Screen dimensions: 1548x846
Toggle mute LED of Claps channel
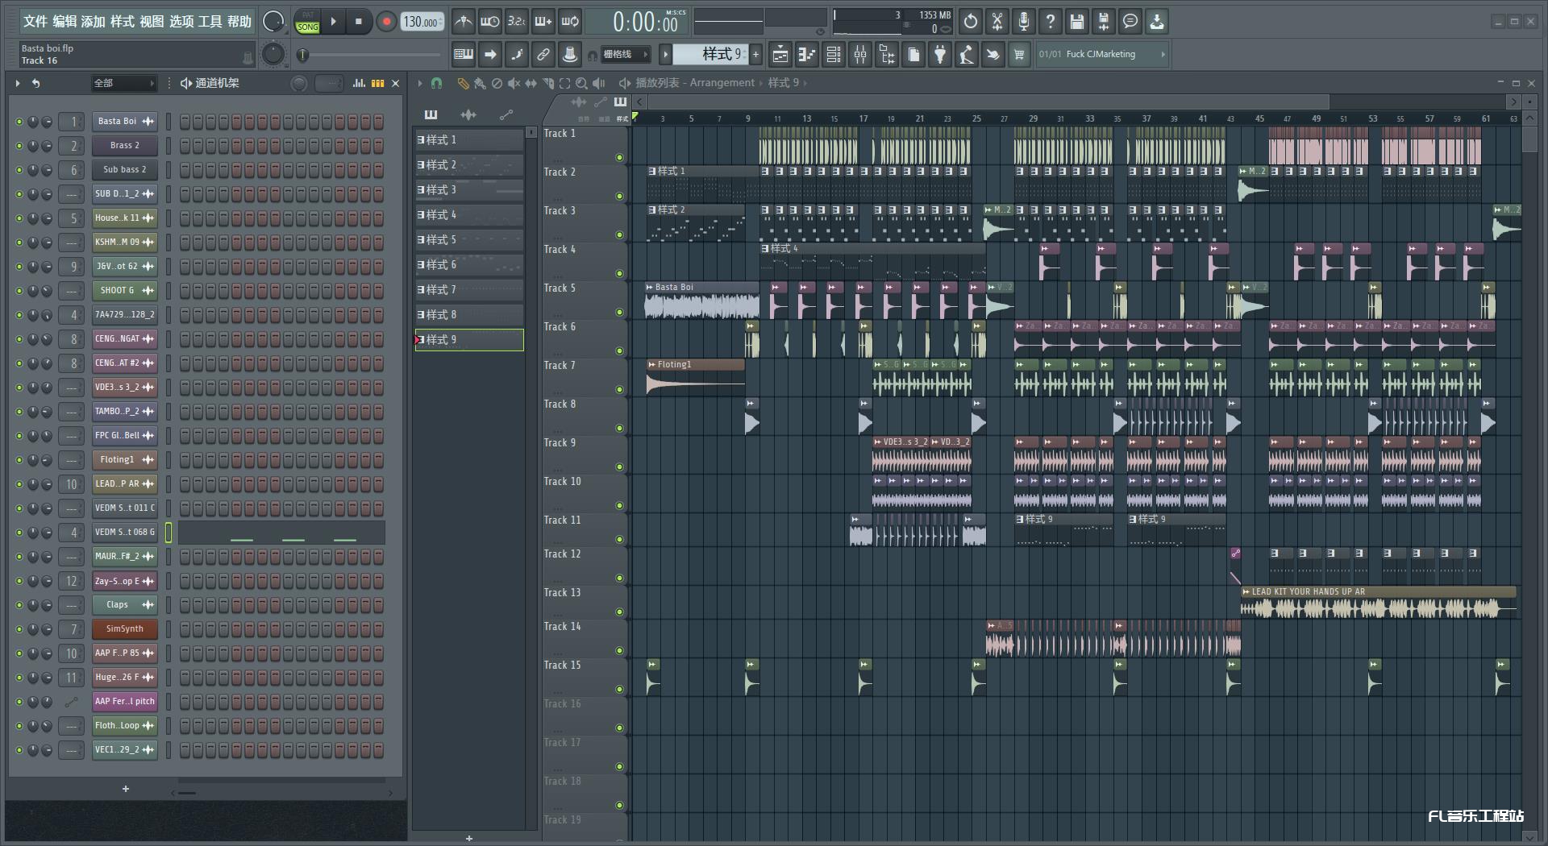click(19, 605)
